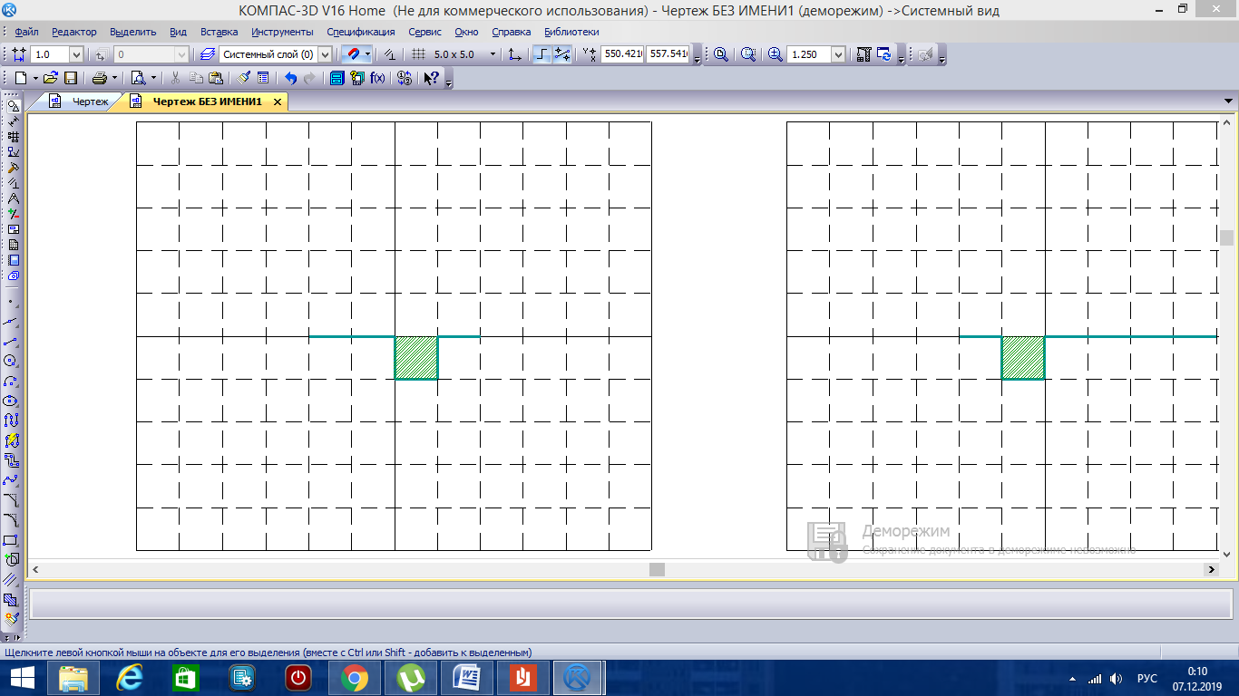The width and height of the screenshot is (1239, 696).
Task: Open an existing file via folder icon
Action: click(51, 78)
